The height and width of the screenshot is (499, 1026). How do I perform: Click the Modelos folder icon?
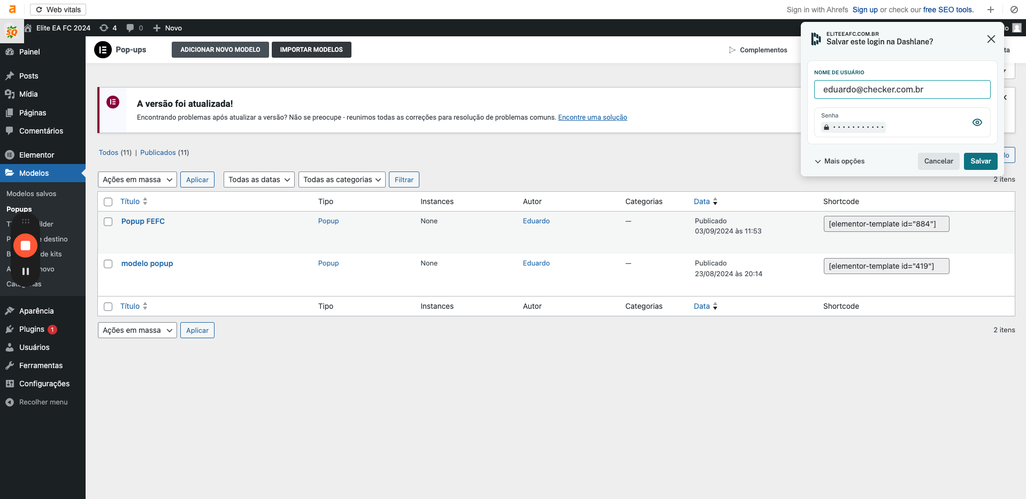click(x=10, y=173)
